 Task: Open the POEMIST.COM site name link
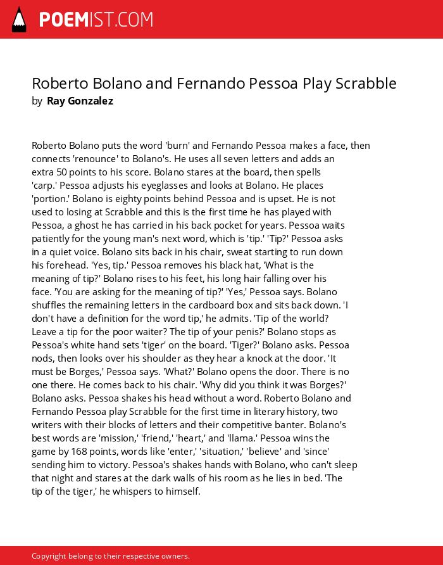coord(96,20)
